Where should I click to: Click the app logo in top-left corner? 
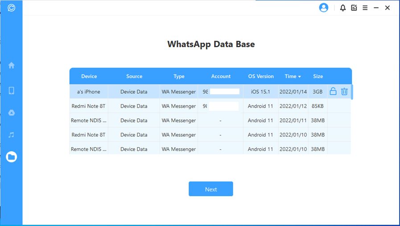pyautogui.click(x=12, y=8)
